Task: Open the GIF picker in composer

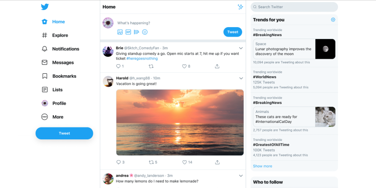Action: point(128,32)
